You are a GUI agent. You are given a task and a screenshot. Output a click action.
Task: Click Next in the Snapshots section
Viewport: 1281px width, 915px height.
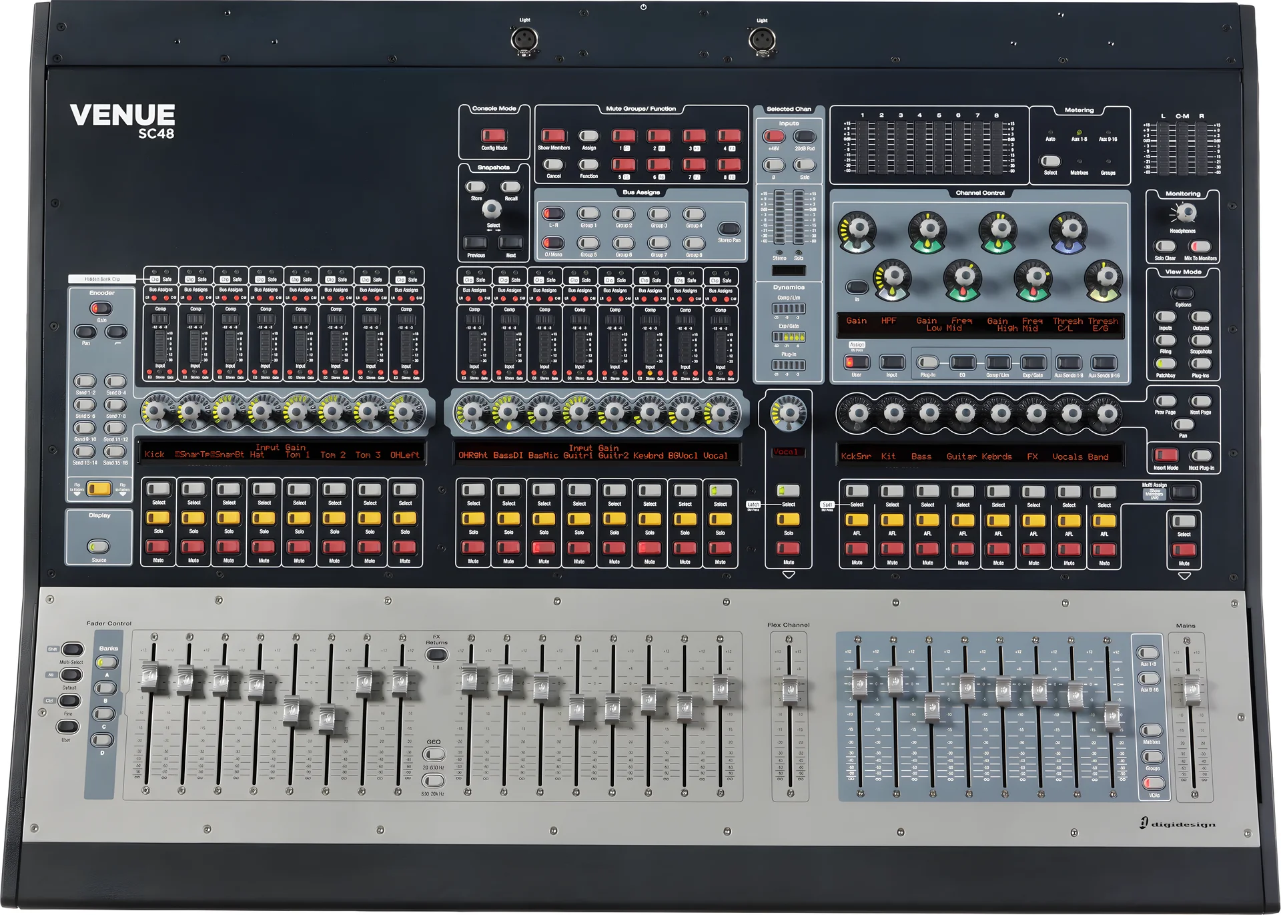coord(510,242)
